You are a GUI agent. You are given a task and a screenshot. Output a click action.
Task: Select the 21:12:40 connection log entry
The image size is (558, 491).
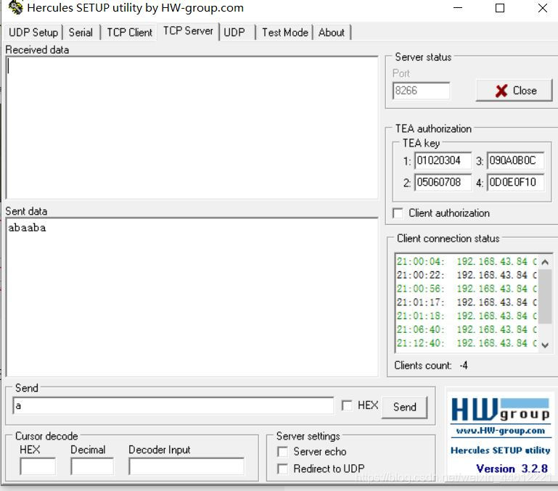point(467,343)
